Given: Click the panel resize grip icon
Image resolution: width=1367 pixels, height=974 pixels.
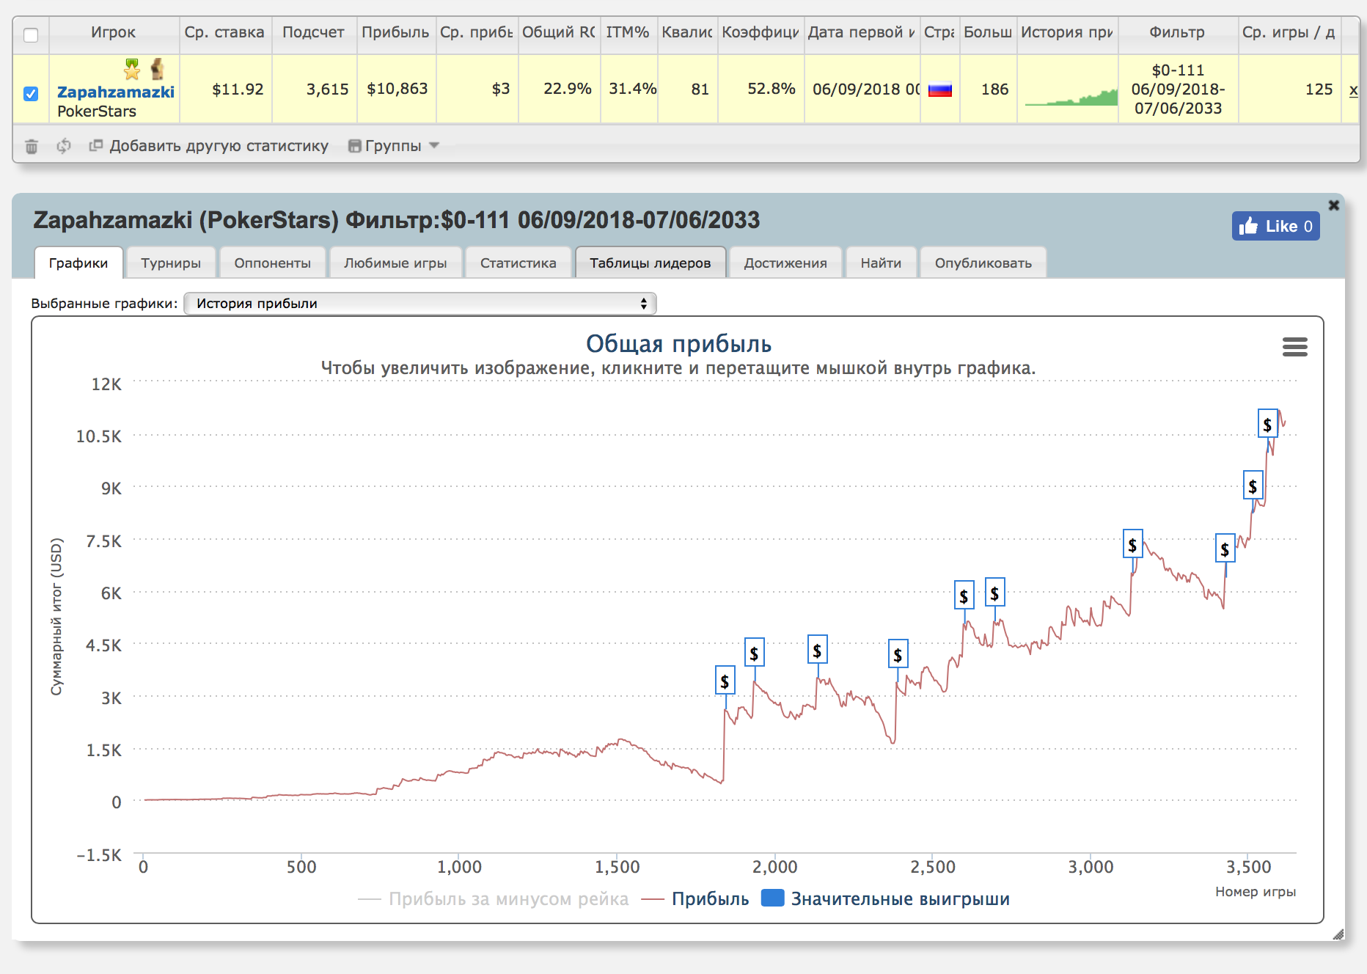Looking at the screenshot, I should [x=1338, y=934].
